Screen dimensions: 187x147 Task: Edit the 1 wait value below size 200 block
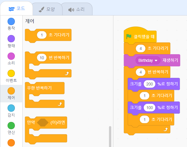coord(145,96)
